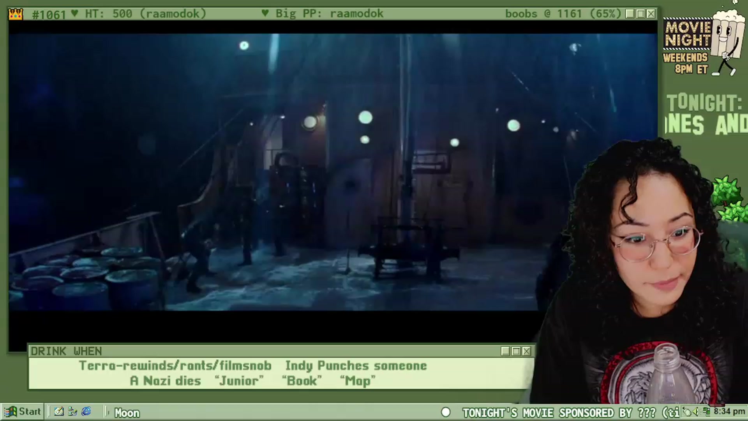Close the DRINK WHEN window
Image resolution: width=748 pixels, height=421 pixels.
point(526,351)
